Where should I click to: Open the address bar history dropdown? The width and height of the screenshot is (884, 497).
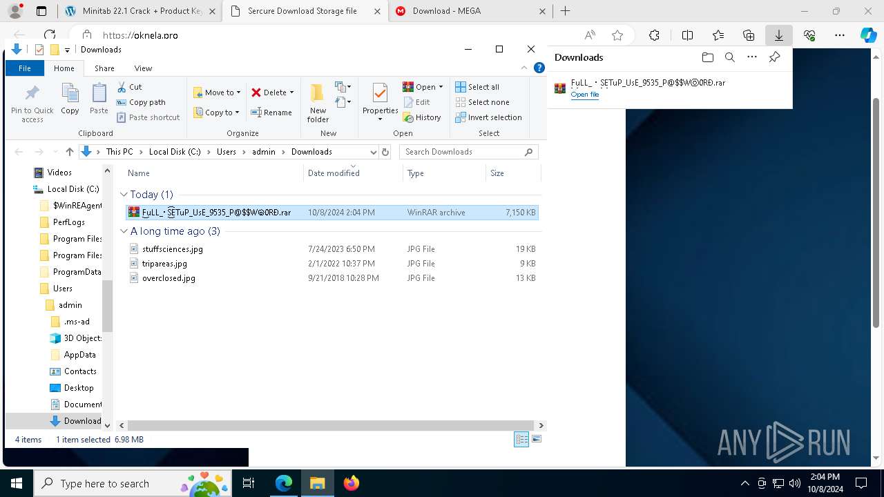[x=373, y=152]
